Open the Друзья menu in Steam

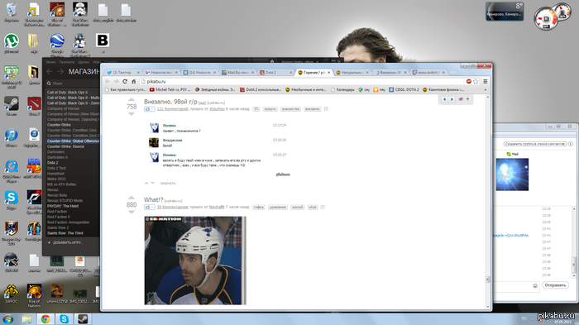(84, 62)
